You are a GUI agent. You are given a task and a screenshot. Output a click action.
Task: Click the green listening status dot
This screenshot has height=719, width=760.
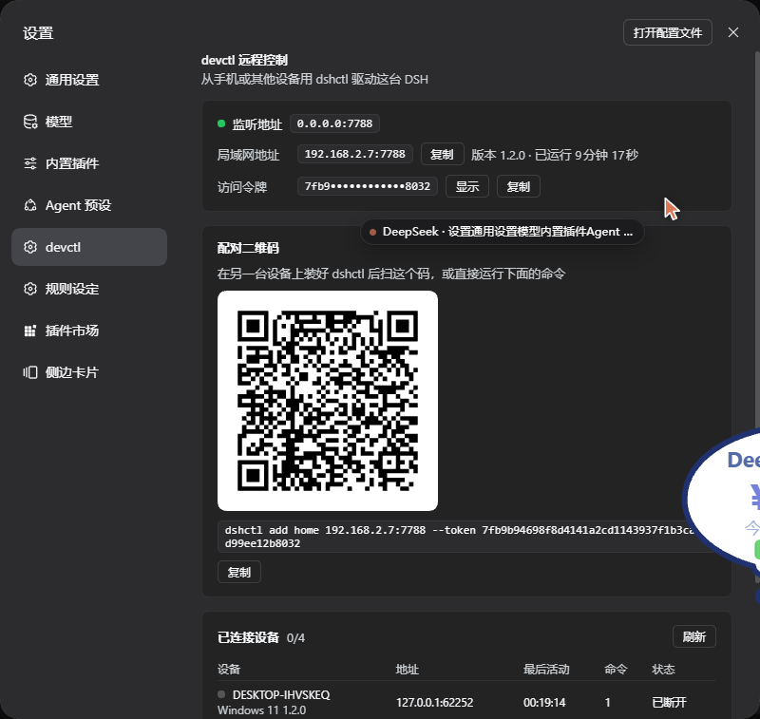coord(221,123)
